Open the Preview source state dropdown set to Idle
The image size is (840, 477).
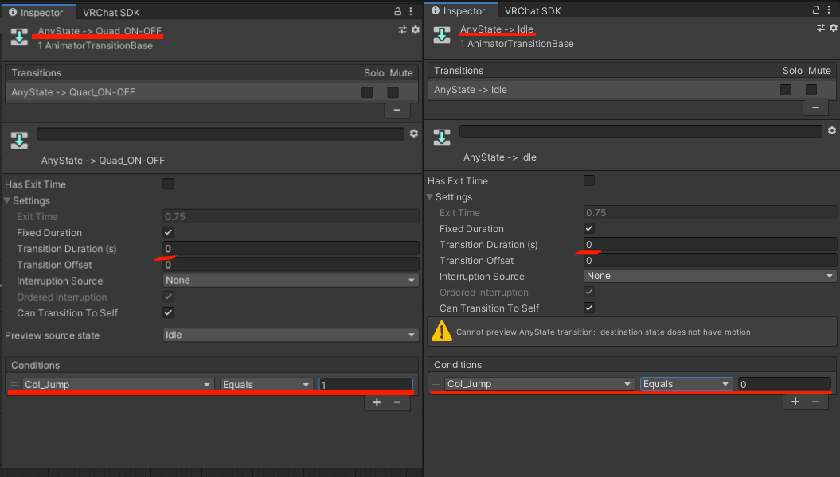tap(291, 335)
